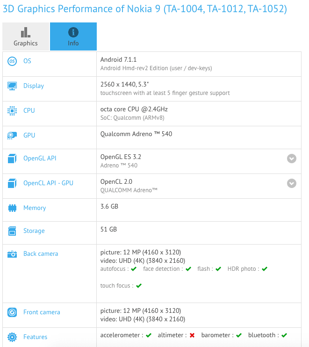Click the 3.6 GB memory value
The image size is (309, 347).
(x=109, y=207)
